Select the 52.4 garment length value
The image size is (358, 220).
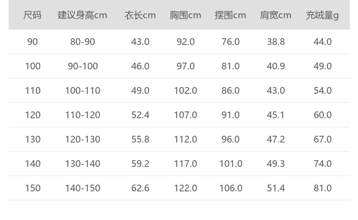(140, 115)
